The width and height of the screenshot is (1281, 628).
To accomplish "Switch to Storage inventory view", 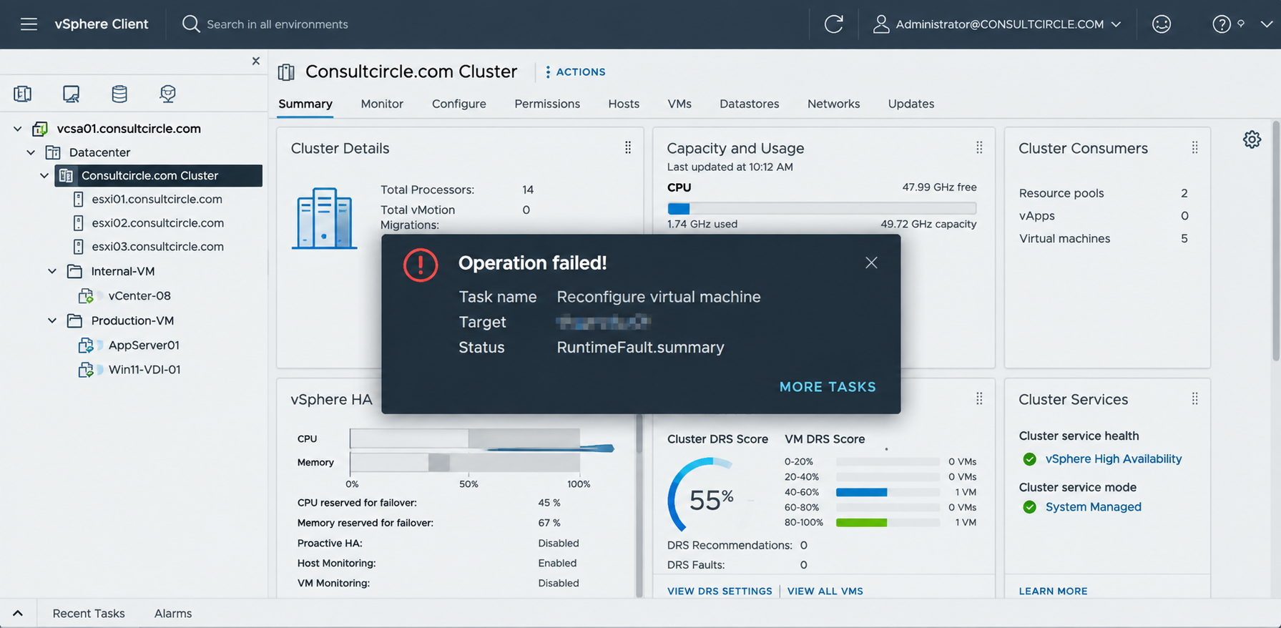I will pos(119,94).
